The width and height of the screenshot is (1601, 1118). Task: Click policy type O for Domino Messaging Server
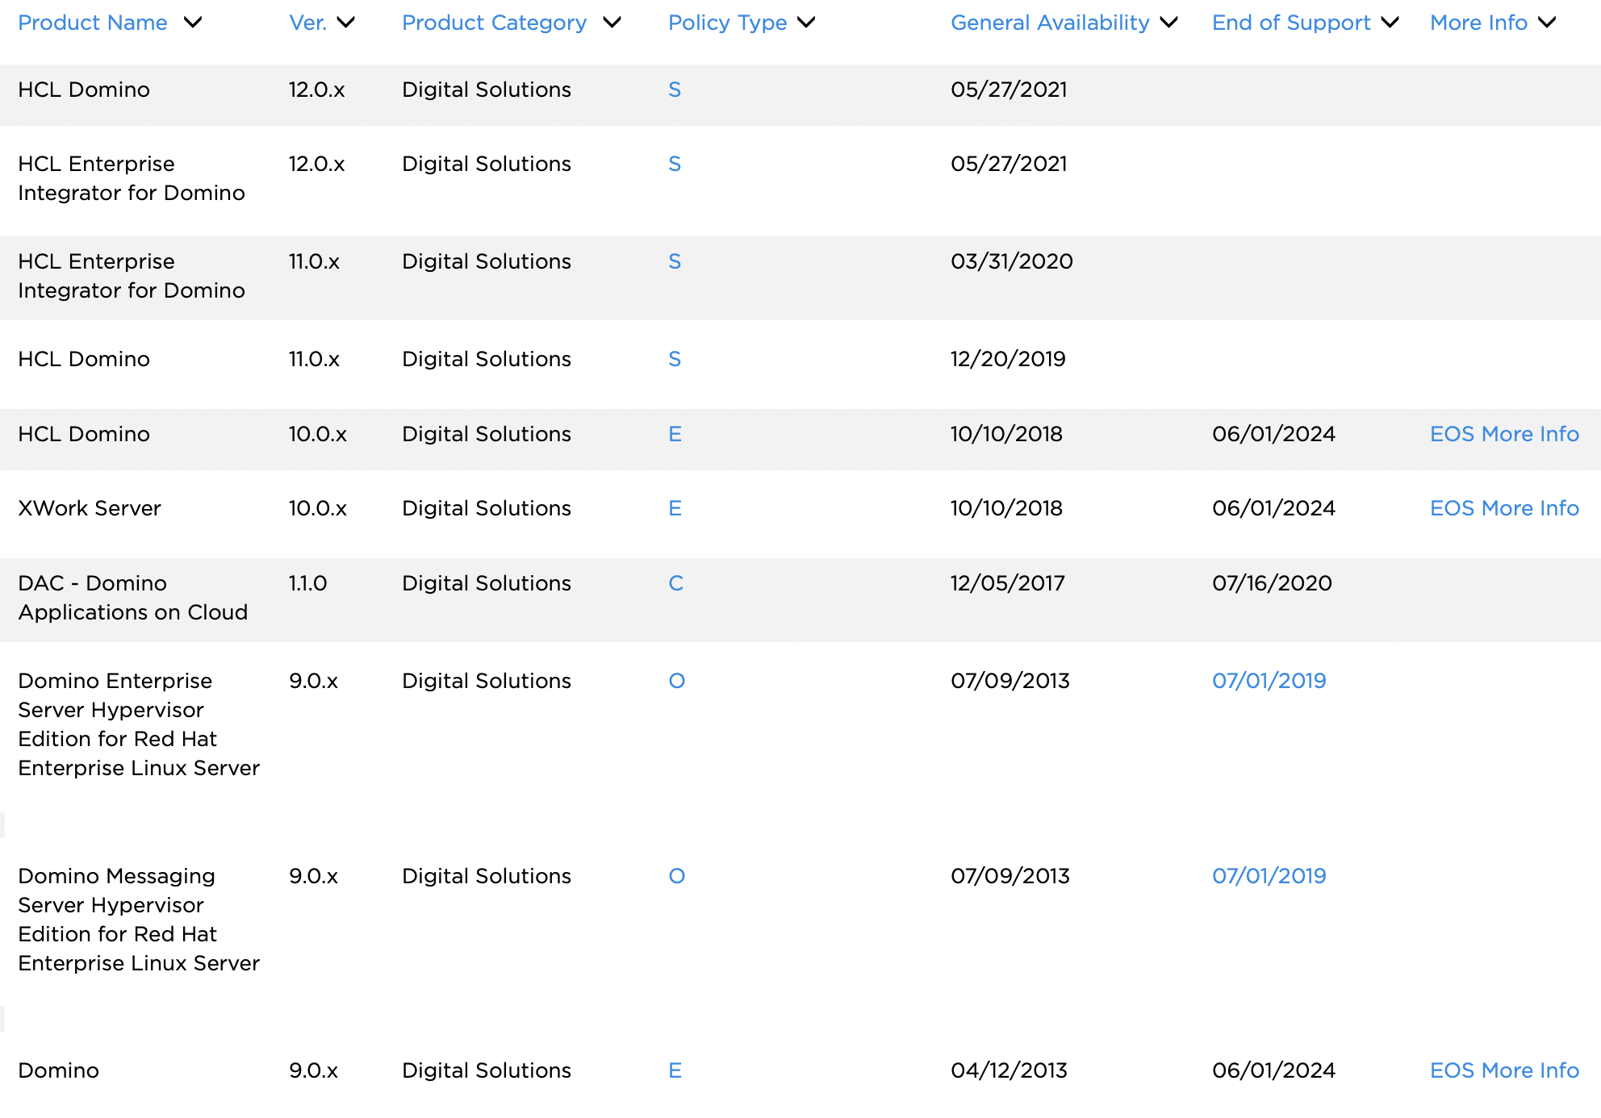[676, 876]
